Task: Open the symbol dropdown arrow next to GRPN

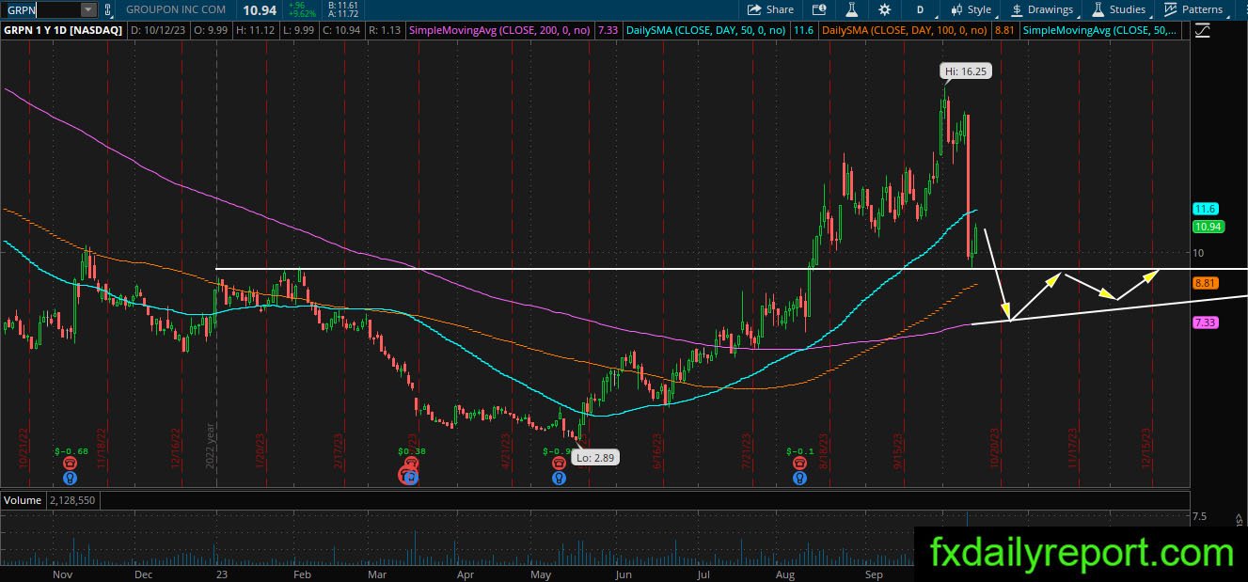Action: (x=87, y=9)
